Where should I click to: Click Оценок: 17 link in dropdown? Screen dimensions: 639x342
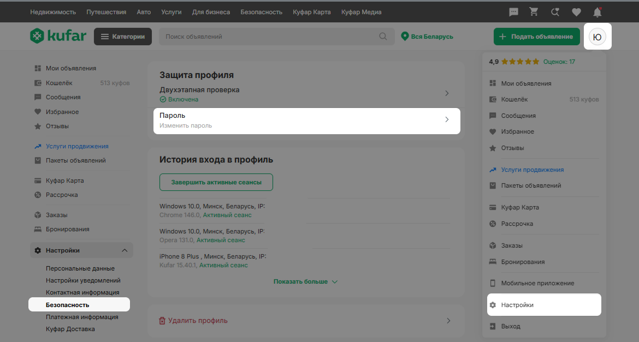(x=559, y=62)
